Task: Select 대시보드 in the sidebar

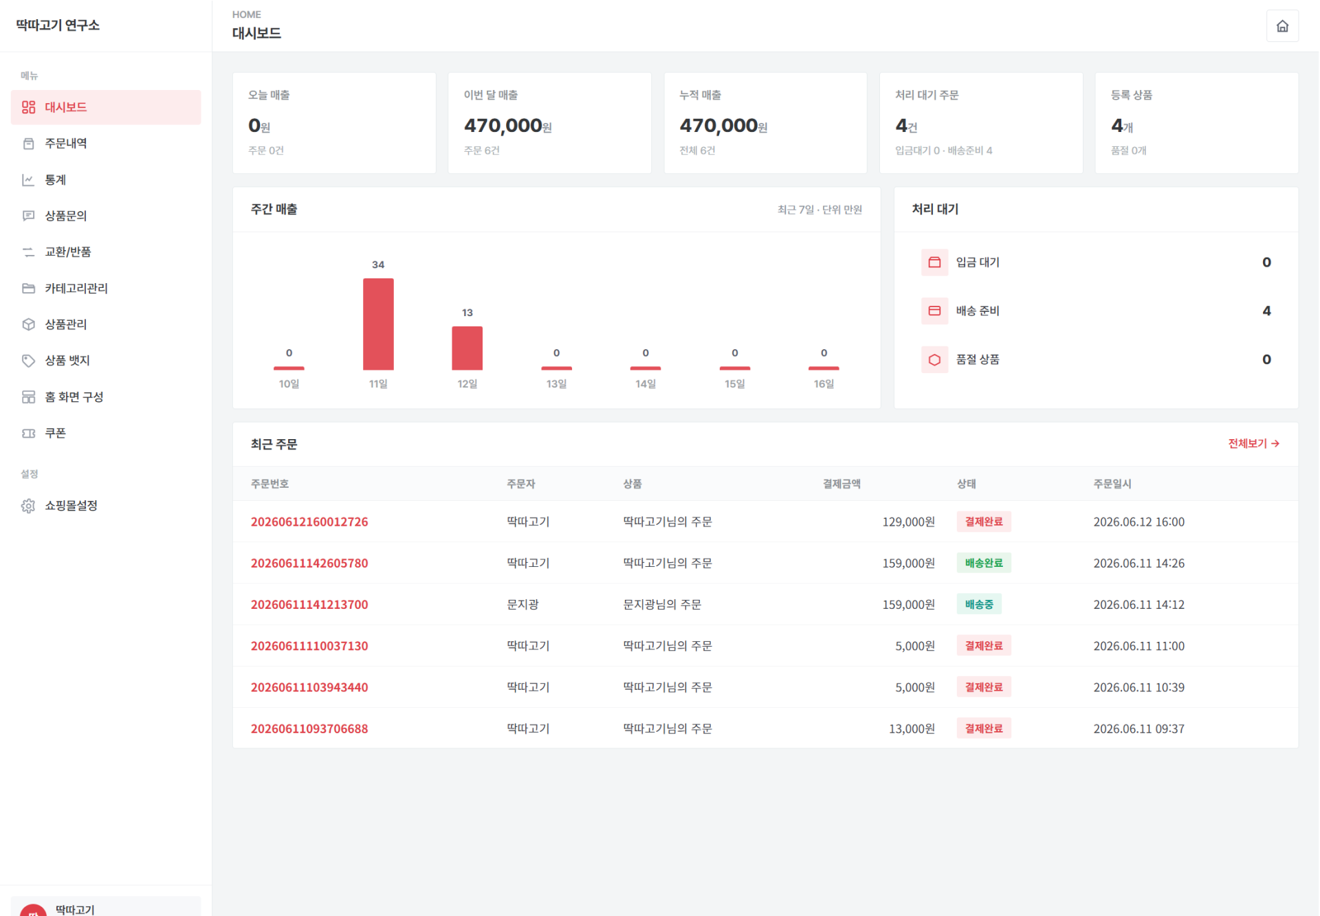Action: 106,107
